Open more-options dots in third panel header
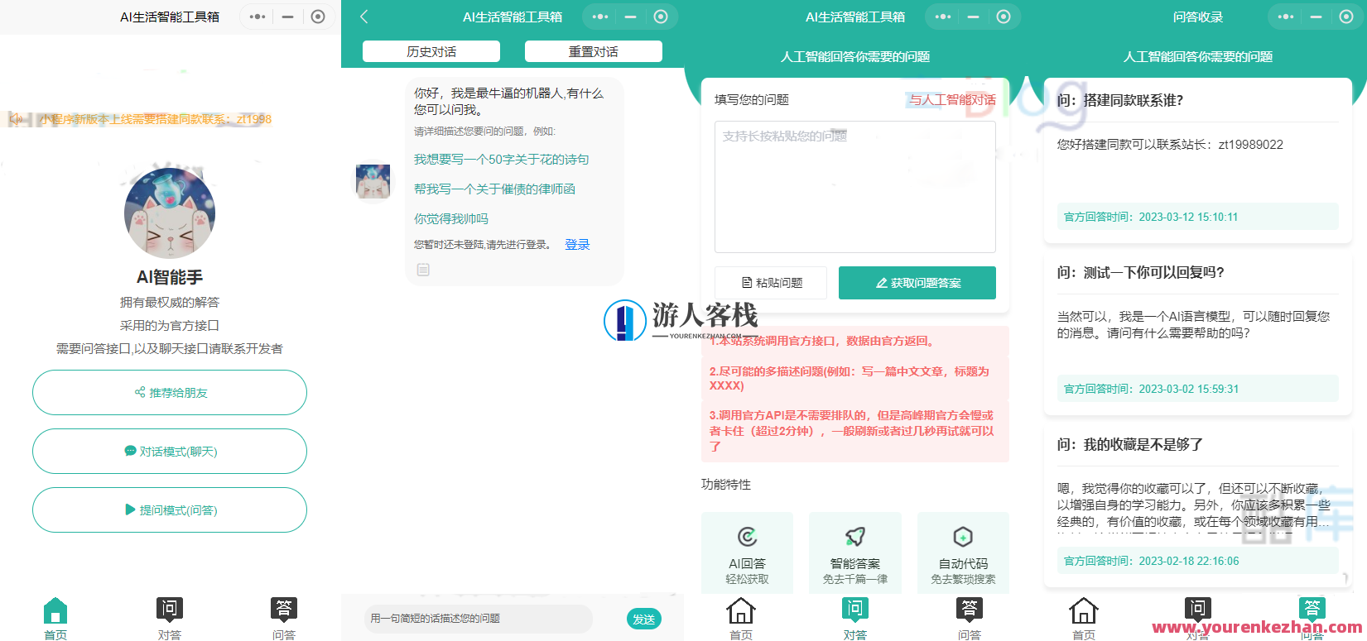Viewport: 1367px width, 641px height. pos(943,17)
